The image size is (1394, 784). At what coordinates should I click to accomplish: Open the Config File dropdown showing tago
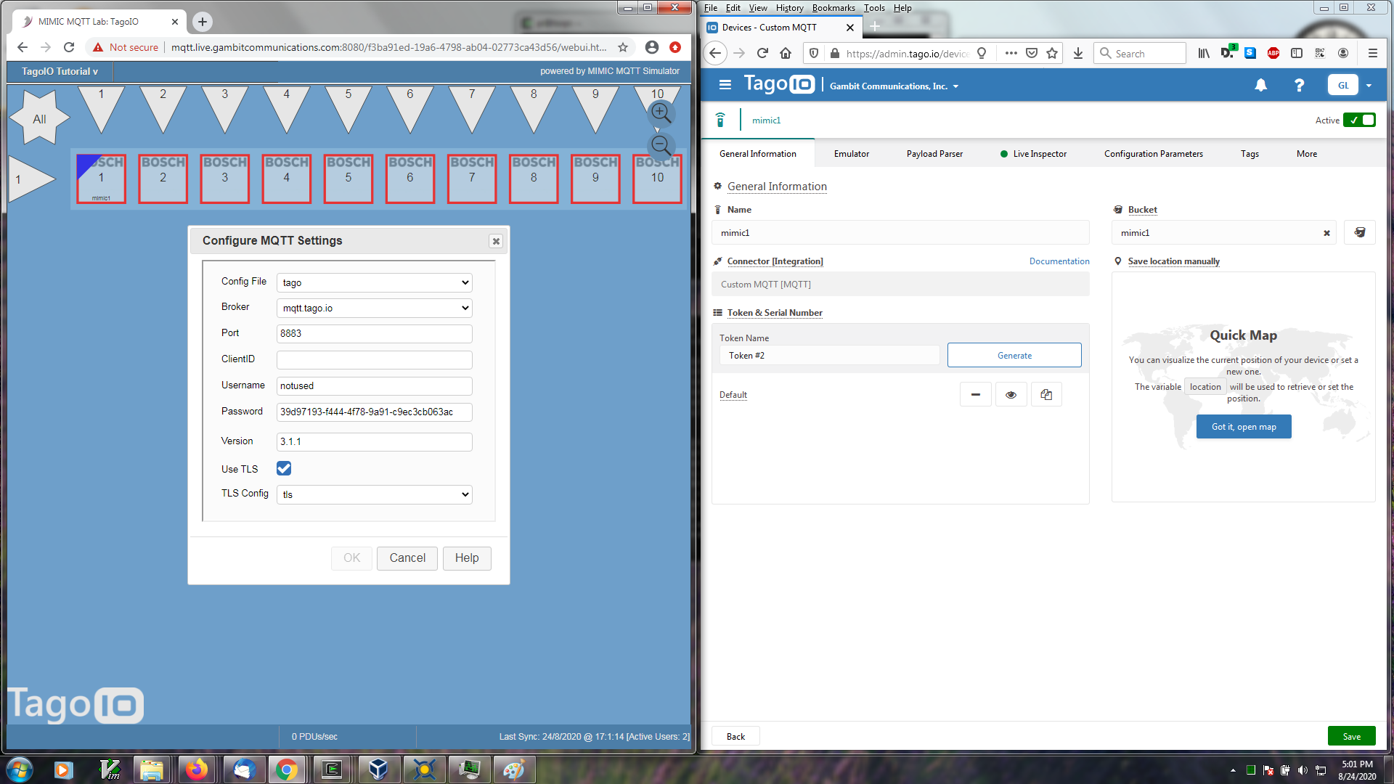tap(375, 282)
